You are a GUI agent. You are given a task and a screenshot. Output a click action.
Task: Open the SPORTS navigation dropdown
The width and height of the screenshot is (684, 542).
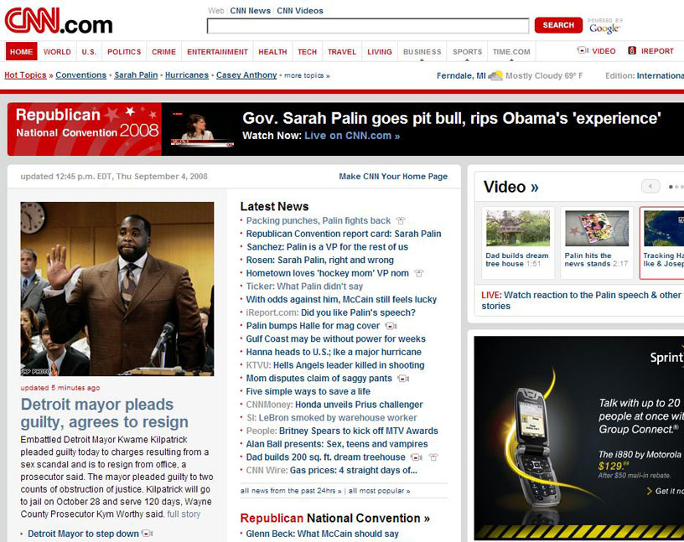point(467,52)
